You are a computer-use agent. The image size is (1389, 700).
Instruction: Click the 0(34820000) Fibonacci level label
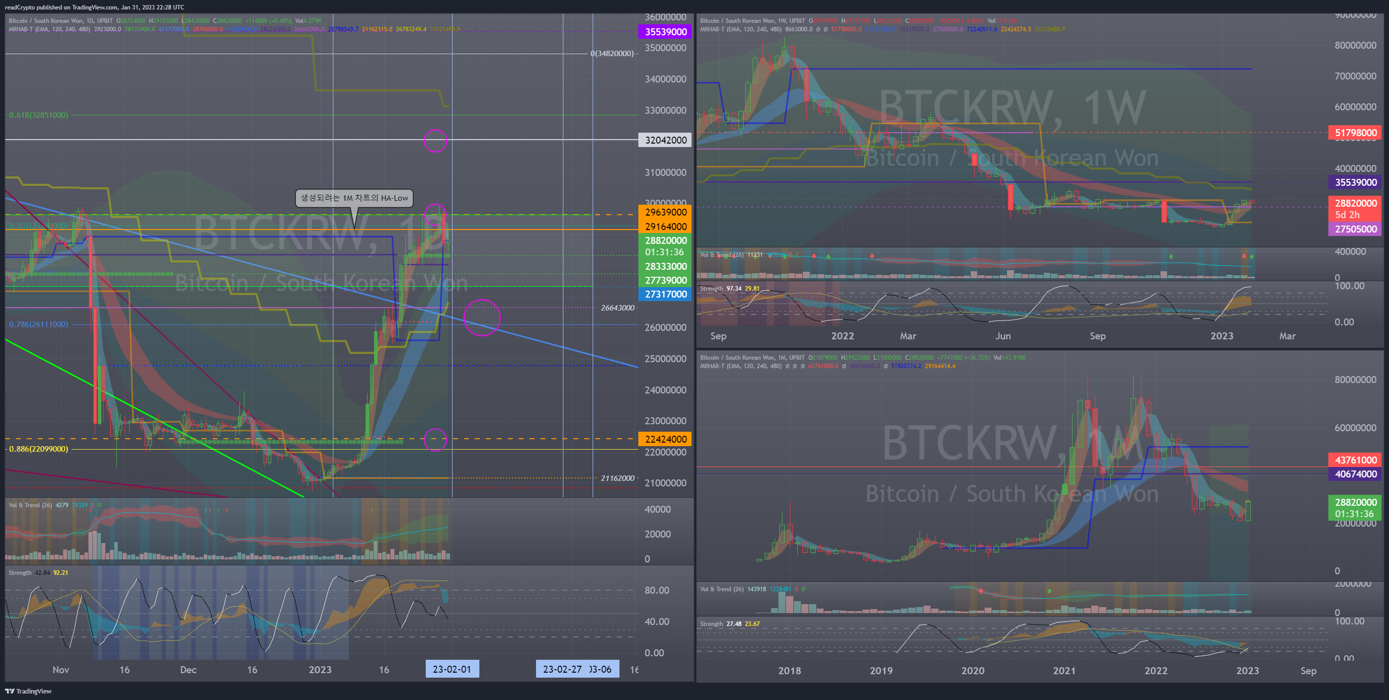click(612, 53)
